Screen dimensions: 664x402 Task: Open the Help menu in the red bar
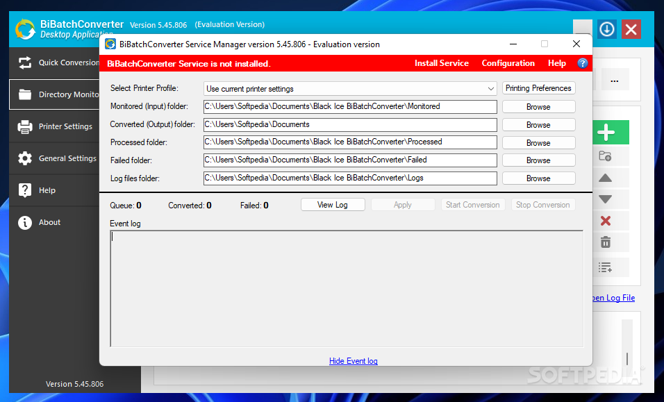click(x=557, y=63)
